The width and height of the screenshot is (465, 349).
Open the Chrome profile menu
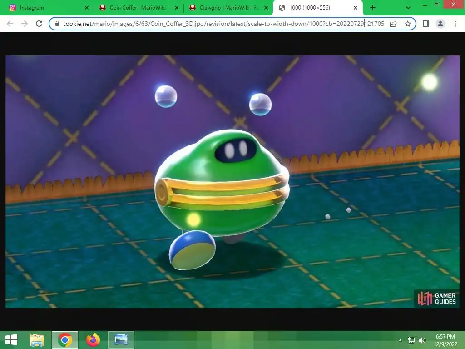point(440,24)
